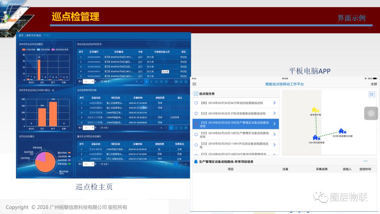Click the blue 10kV高压配电室 building marker
Image resolution: width=380 pixels, height=214 pixels.
[x=316, y=138]
